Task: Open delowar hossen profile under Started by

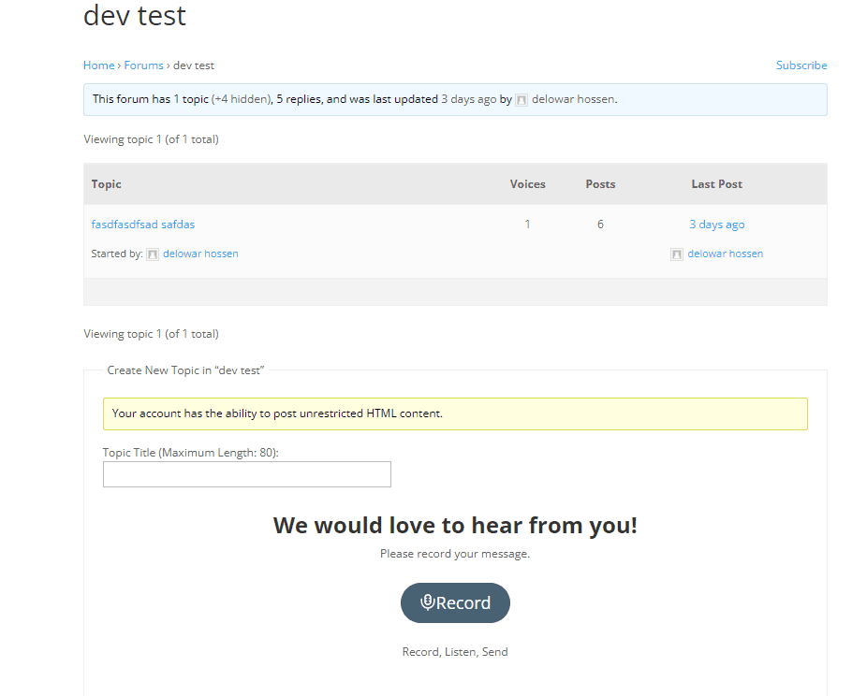Action: coord(200,254)
